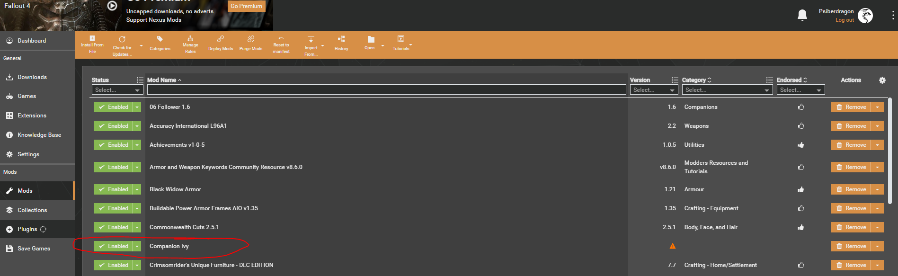Open Endorsed filter Select dropdown

pyautogui.click(x=800, y=90)
